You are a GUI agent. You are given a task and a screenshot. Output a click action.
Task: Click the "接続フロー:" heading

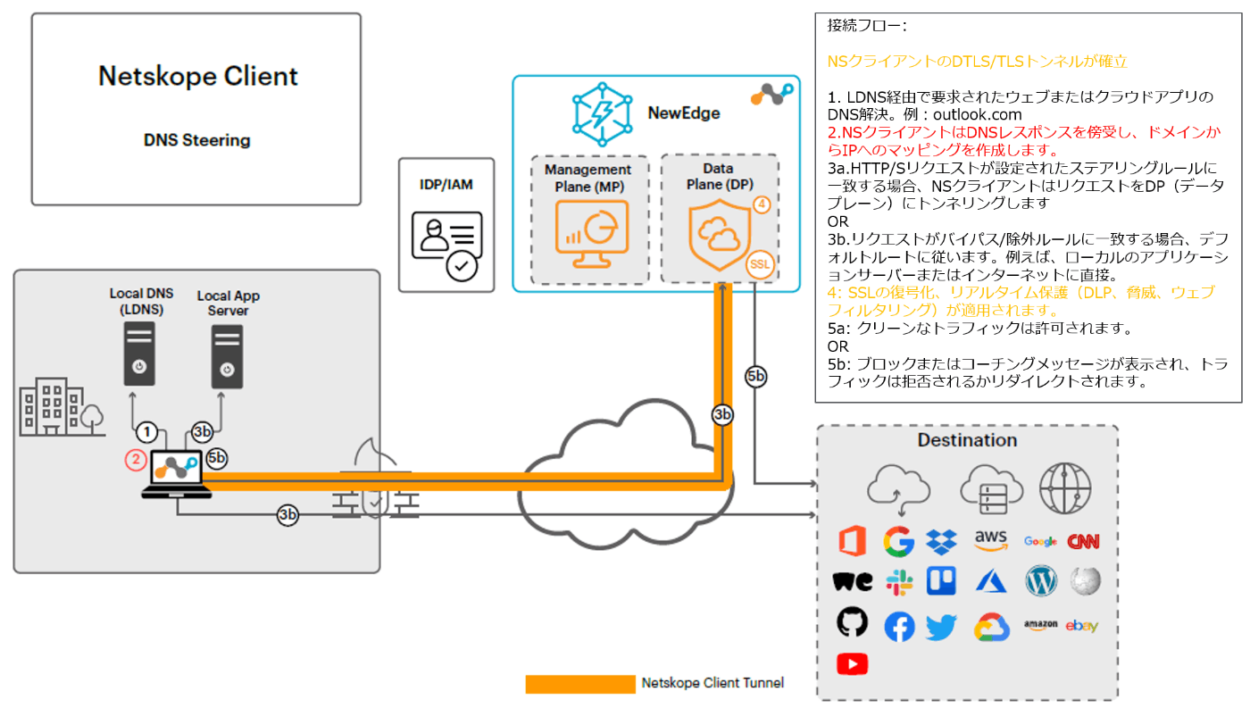coord(867,26)
